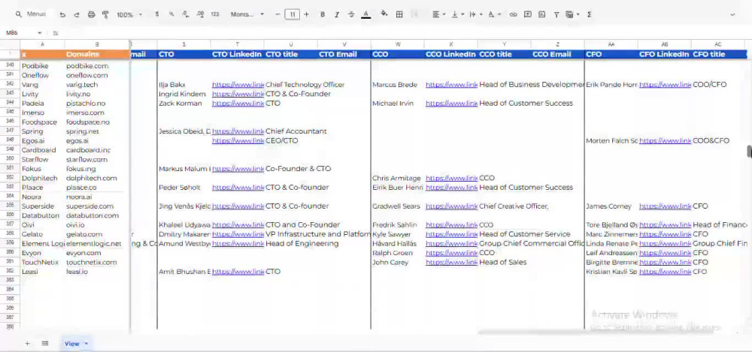Toggle italic formatting
Image resolution: width=752 pixels, height=352 pixels.
click(x=337, y=14)
